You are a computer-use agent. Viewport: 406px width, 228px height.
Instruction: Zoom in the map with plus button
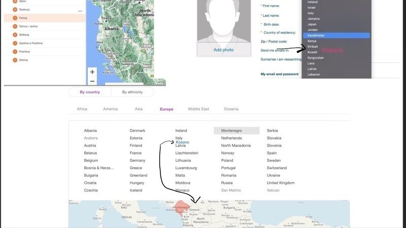(x=92, y=72)
